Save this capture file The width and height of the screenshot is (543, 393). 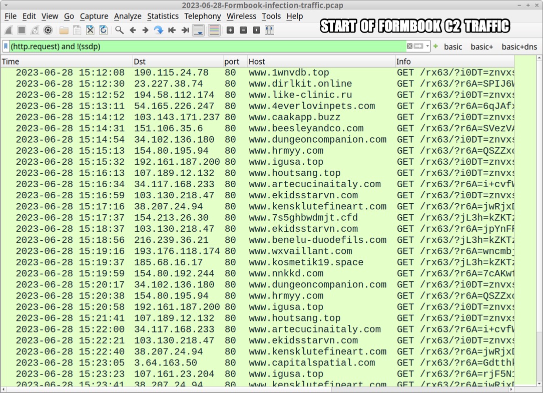coord(77,30)
